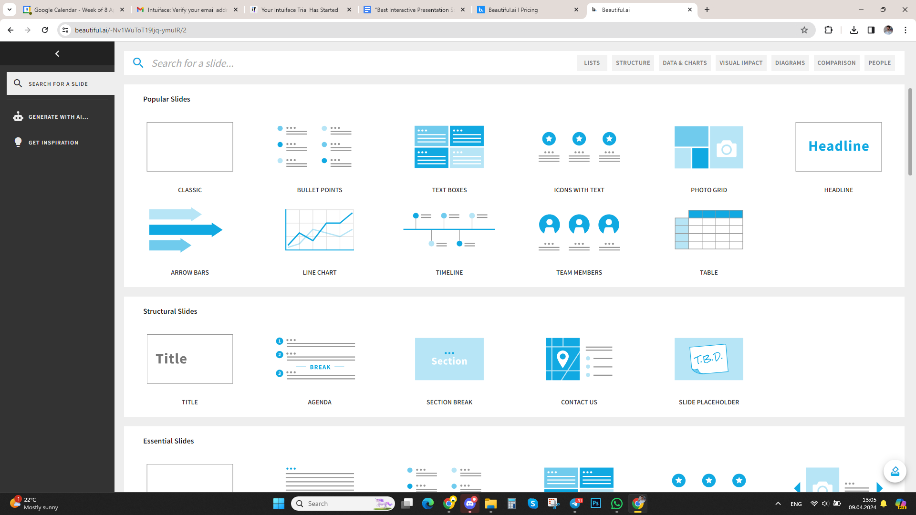Open WhatsApp from the taskbar
The height and width of the screenshot is (515, 916).
coord(616,504)
